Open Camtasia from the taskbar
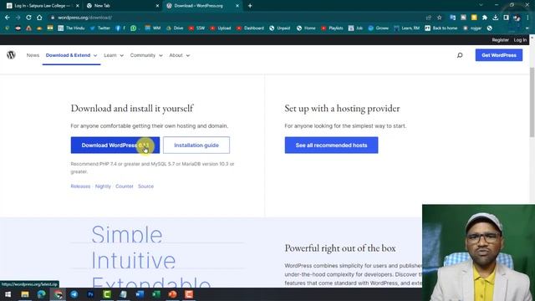 click(107, 294)
